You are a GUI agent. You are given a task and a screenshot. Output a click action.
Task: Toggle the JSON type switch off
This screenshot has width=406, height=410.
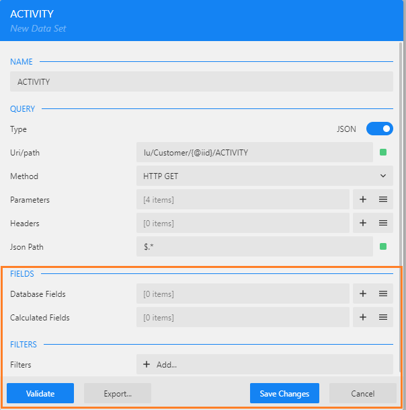click(380, 129)
